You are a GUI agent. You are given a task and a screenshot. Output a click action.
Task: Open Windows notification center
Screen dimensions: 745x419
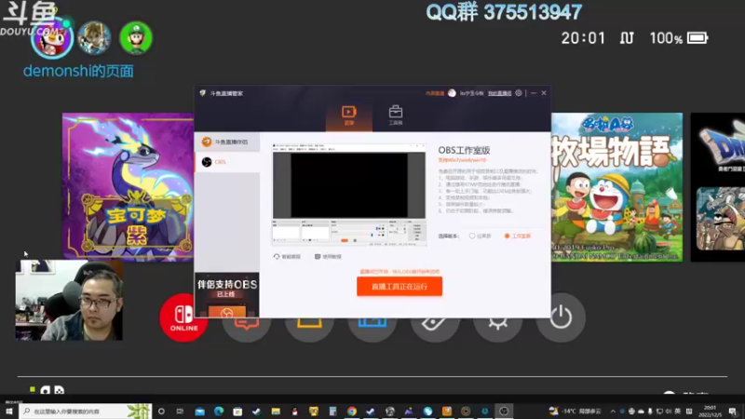point(733,412)
